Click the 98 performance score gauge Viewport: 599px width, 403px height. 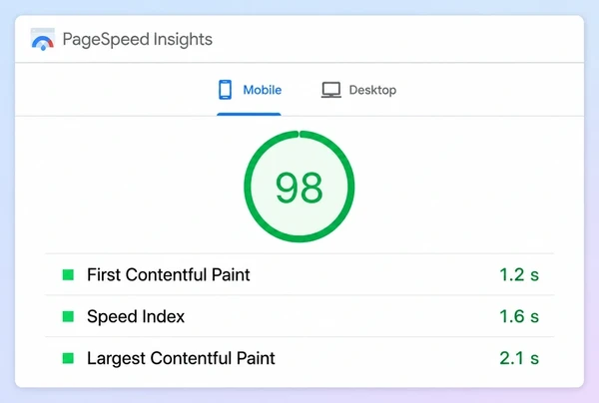pyautogui.click(x=299, y=187)
